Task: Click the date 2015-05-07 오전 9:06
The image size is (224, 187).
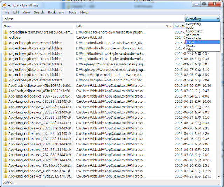Action: pos(192,144)
